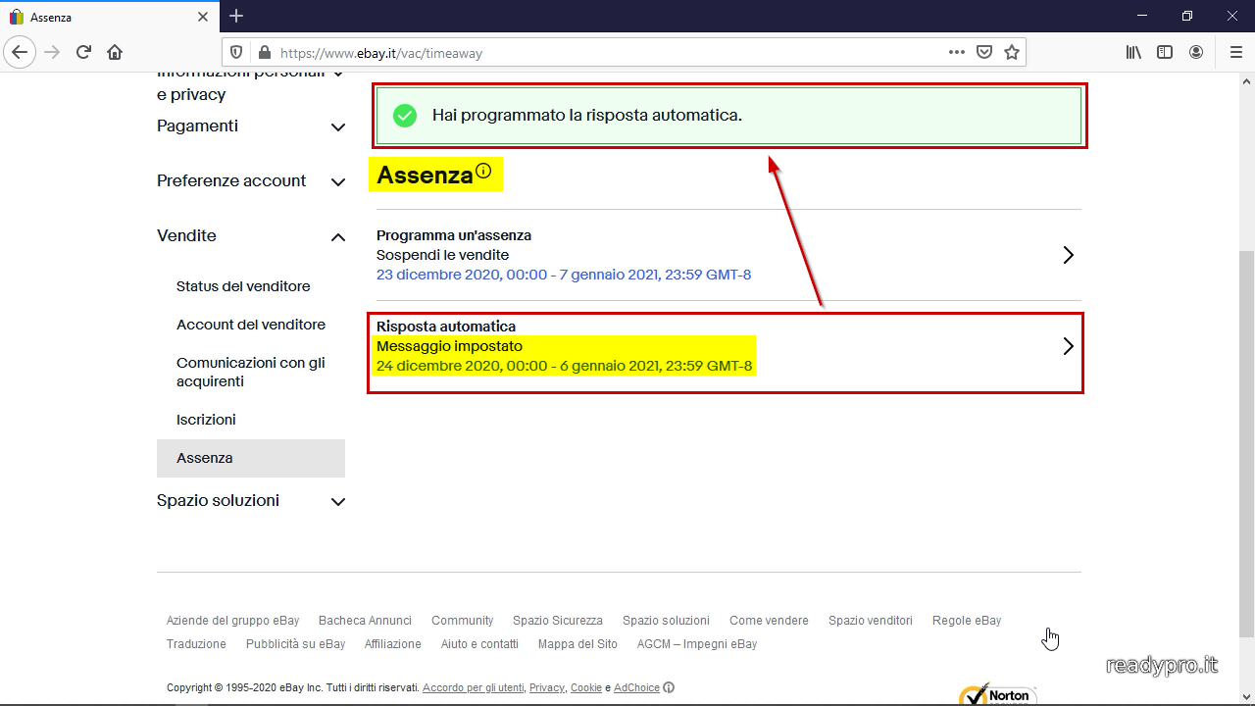View site security padlock info
Viewport: 1255px width, 706px height.
point(263,53)
